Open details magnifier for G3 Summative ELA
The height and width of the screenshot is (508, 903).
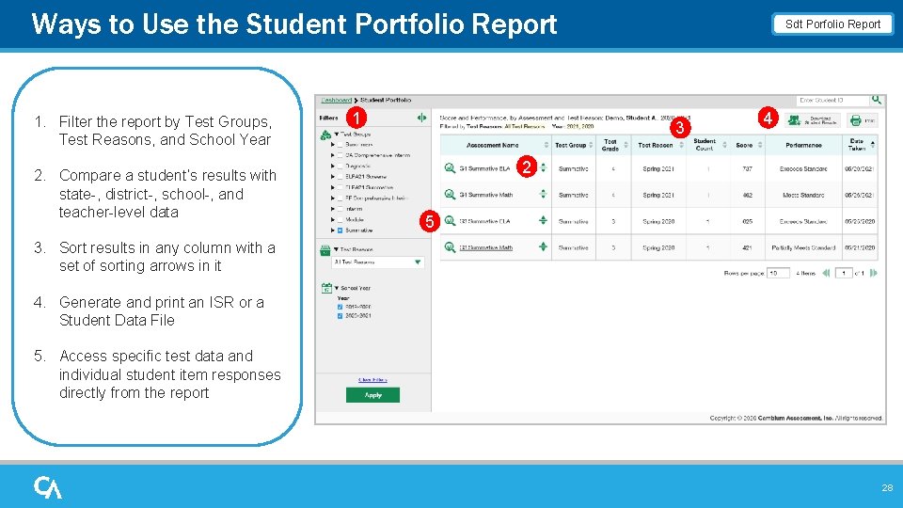click(x=450, y=221)
